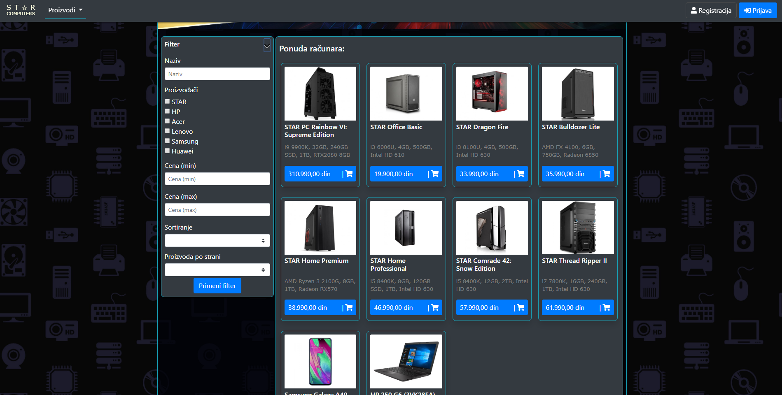Open STAR Home Professional title link

[x=388, y=265]
